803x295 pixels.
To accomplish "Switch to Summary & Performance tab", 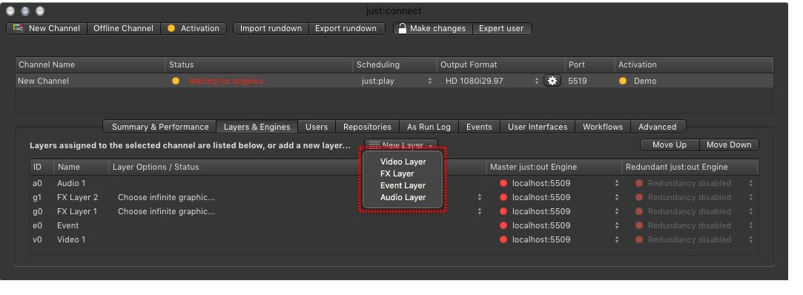I will [x=160, y=127].
